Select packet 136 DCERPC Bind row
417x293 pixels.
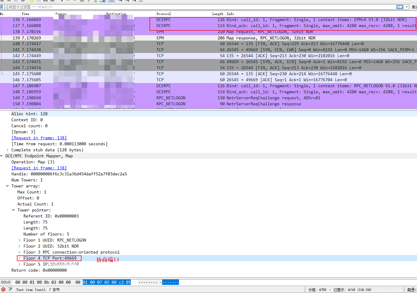(x=209, y=20)
